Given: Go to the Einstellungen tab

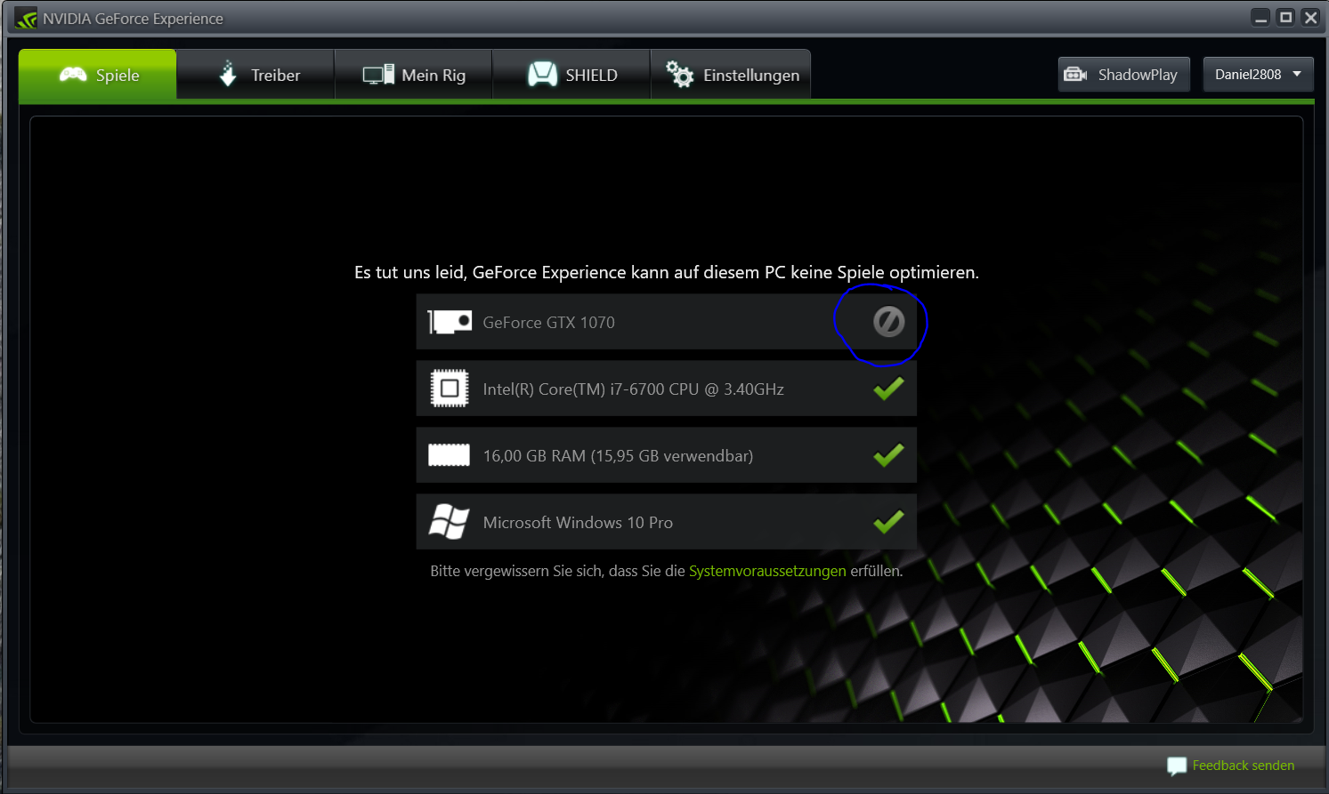Looking at the screenshot, I should pyautogui.click(x=731, y=75).
